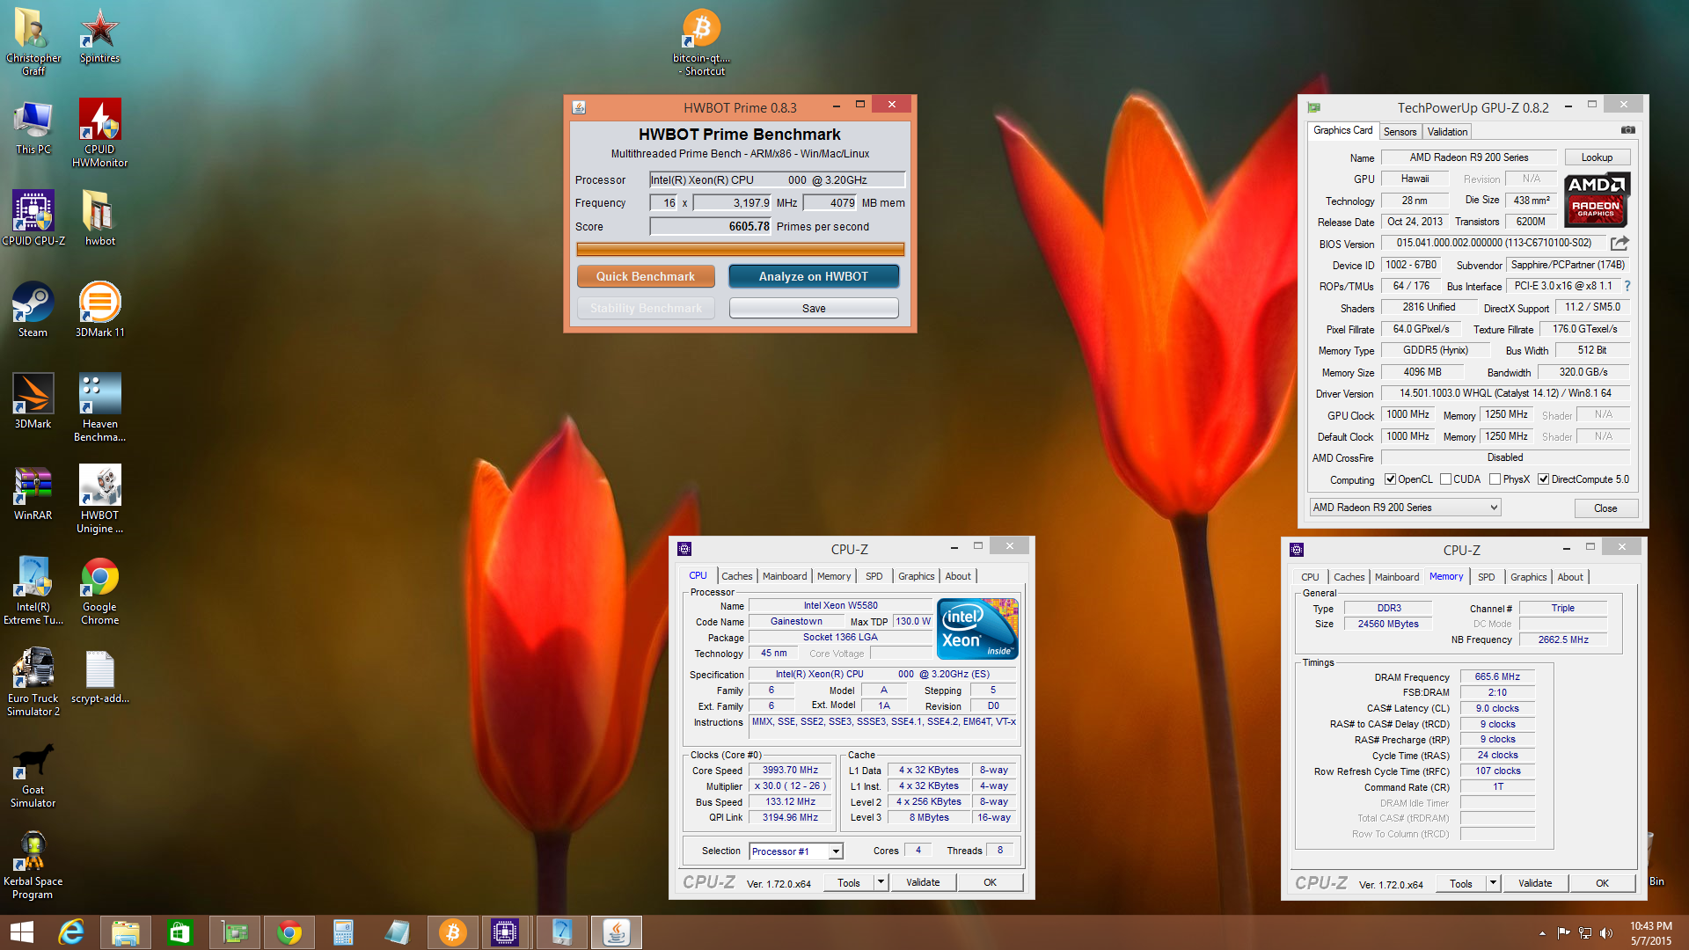The image size is (1689, 950).
Task: Click the volume speaker tray icon
Action: (x=1606, y=933)
